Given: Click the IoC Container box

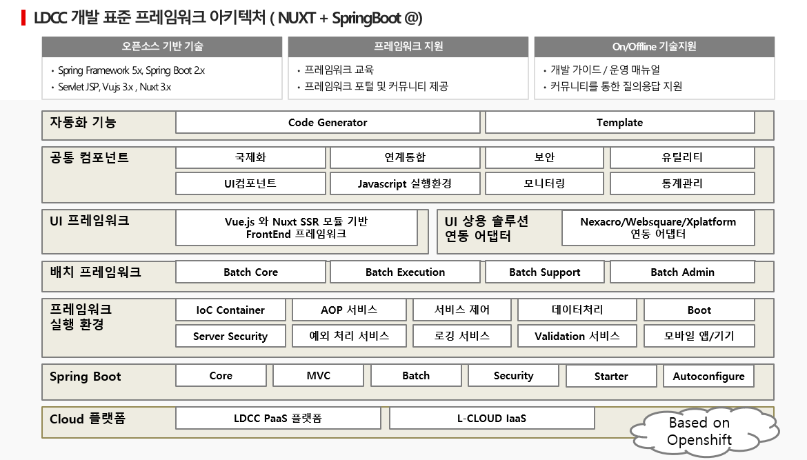Looking at the screenshot, I should 230,310.
